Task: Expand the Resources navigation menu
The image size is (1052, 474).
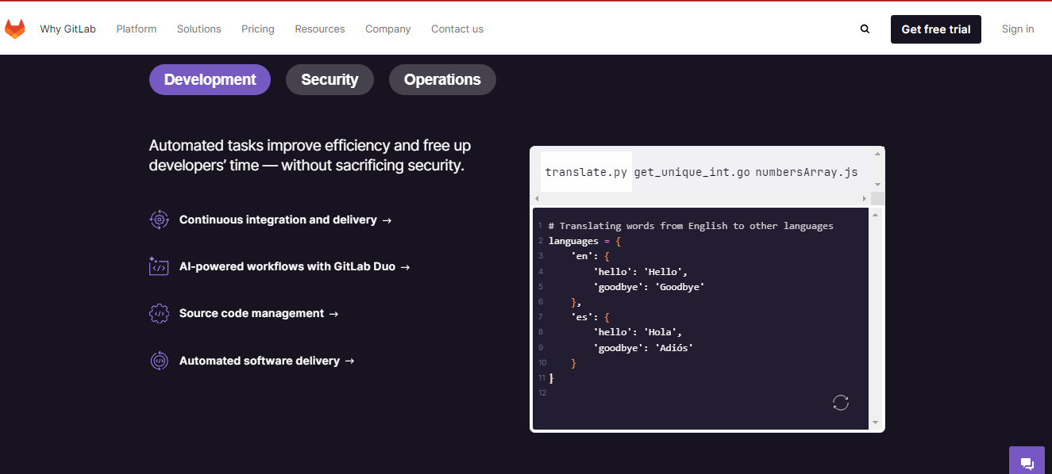Action: 320,29
